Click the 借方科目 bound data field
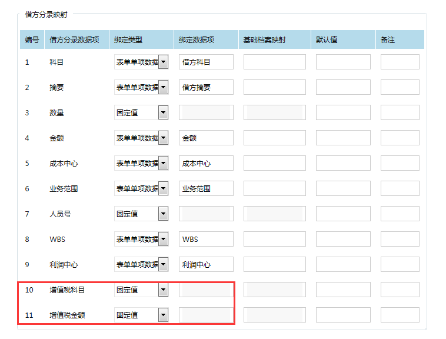446x339 pixels. pos(206,62)
